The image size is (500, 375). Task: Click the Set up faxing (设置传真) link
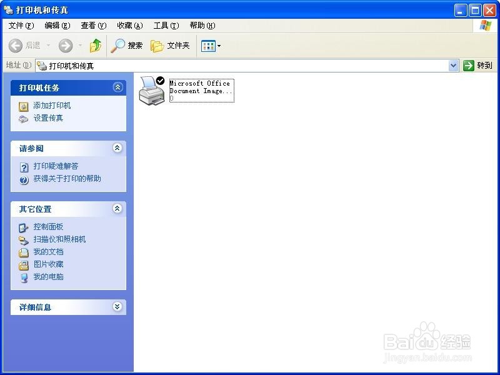pos(49,118)
